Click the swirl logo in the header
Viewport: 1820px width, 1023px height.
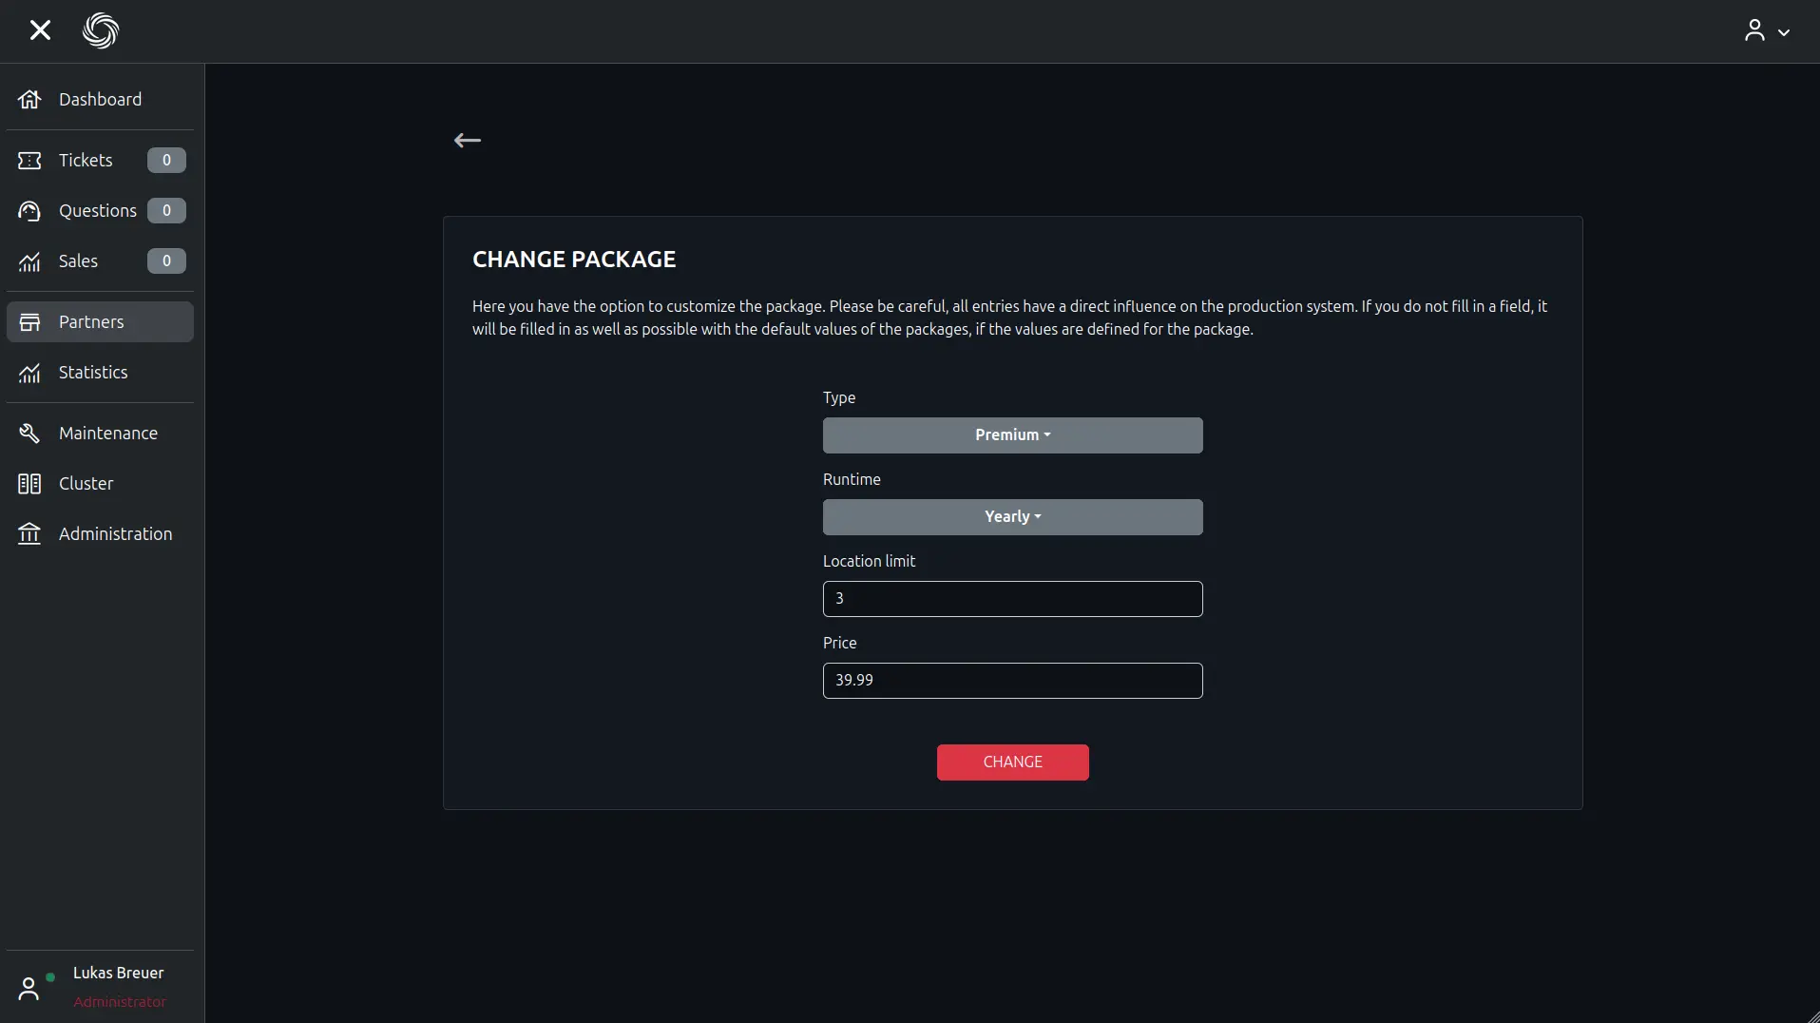click(101, 30)
